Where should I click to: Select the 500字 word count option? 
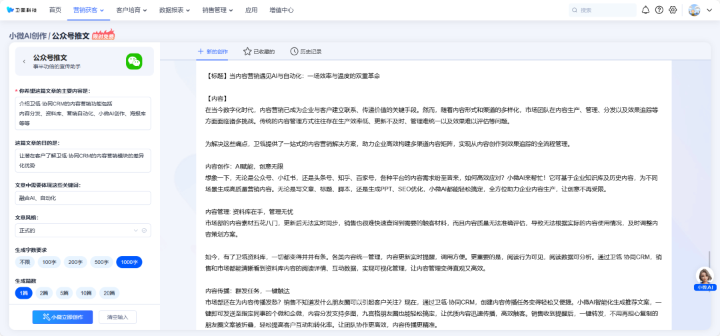[x=101, y=262]
